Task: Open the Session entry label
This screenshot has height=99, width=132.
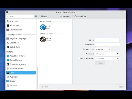Action: pyautogui.click(x=13, y=81)
